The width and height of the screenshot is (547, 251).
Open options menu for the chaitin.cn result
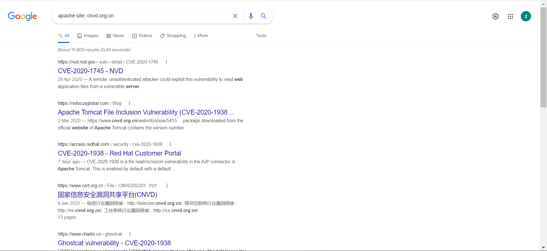point(130,234)
